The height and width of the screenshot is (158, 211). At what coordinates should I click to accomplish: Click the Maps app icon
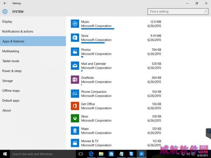click(x=75, y=131)
